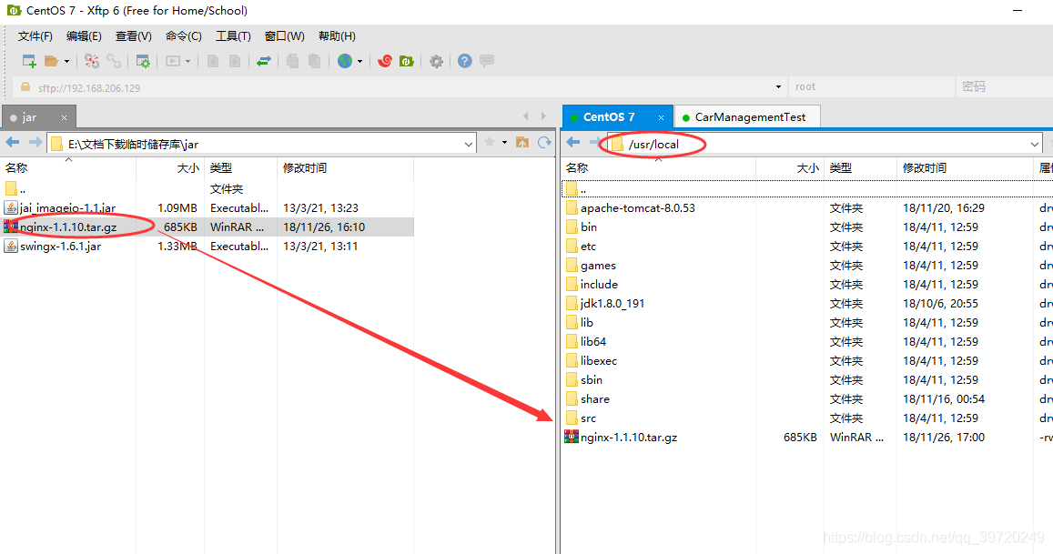Open Help with the question mark icon
1053x554 pixels.
pos(465,61)
